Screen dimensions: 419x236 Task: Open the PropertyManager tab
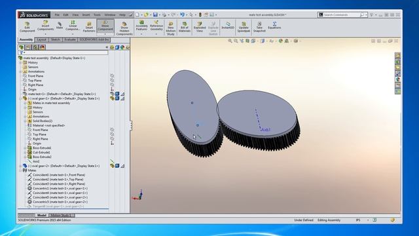point(28,47)
